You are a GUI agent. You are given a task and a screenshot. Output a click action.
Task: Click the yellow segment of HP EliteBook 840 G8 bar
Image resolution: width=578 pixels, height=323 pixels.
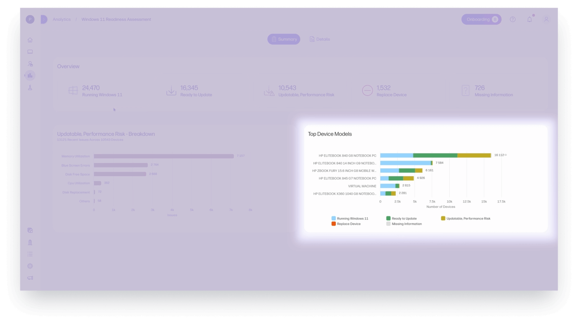coord(474,155)
